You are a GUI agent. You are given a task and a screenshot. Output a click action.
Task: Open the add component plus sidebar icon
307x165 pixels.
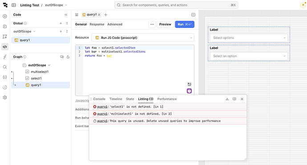(5, 16)
